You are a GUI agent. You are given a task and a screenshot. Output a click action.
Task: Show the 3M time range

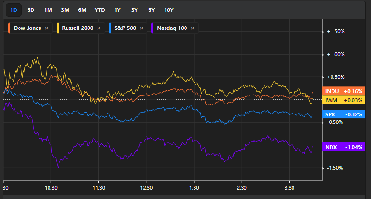coord(65,10)
